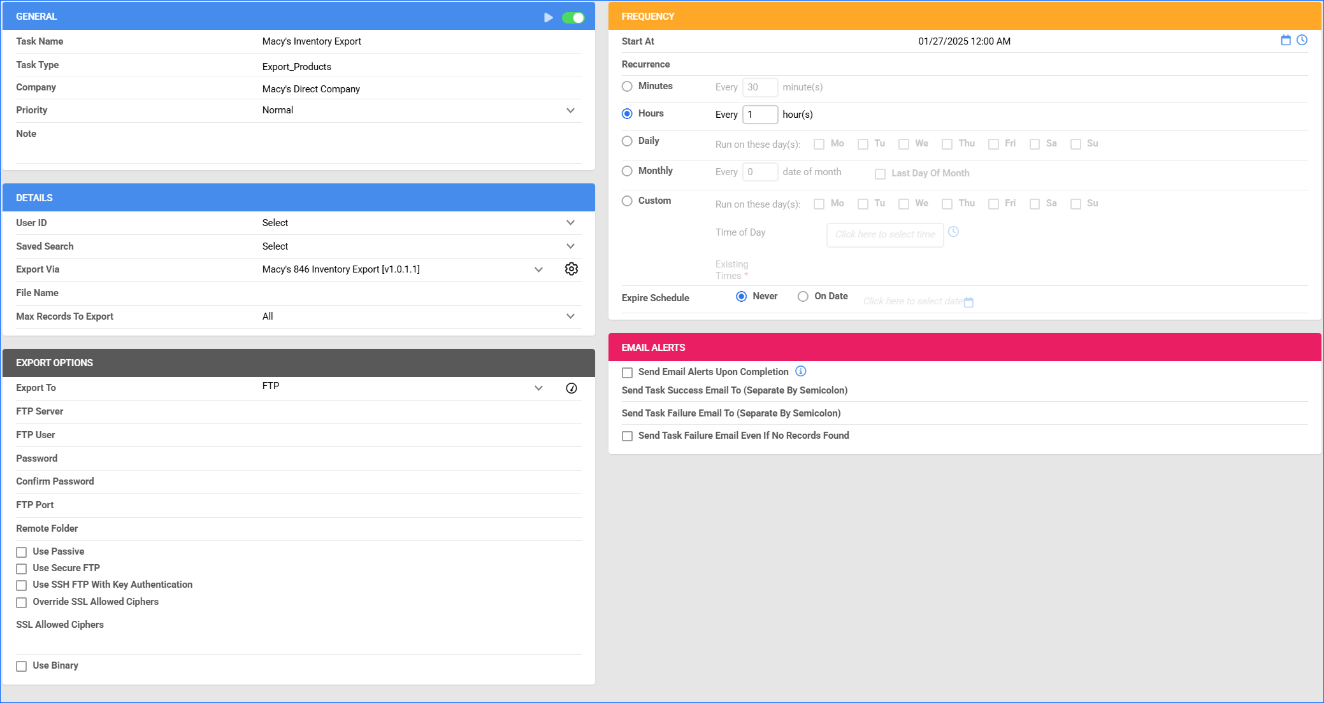Run the task with the play icon

pos(549,17)
